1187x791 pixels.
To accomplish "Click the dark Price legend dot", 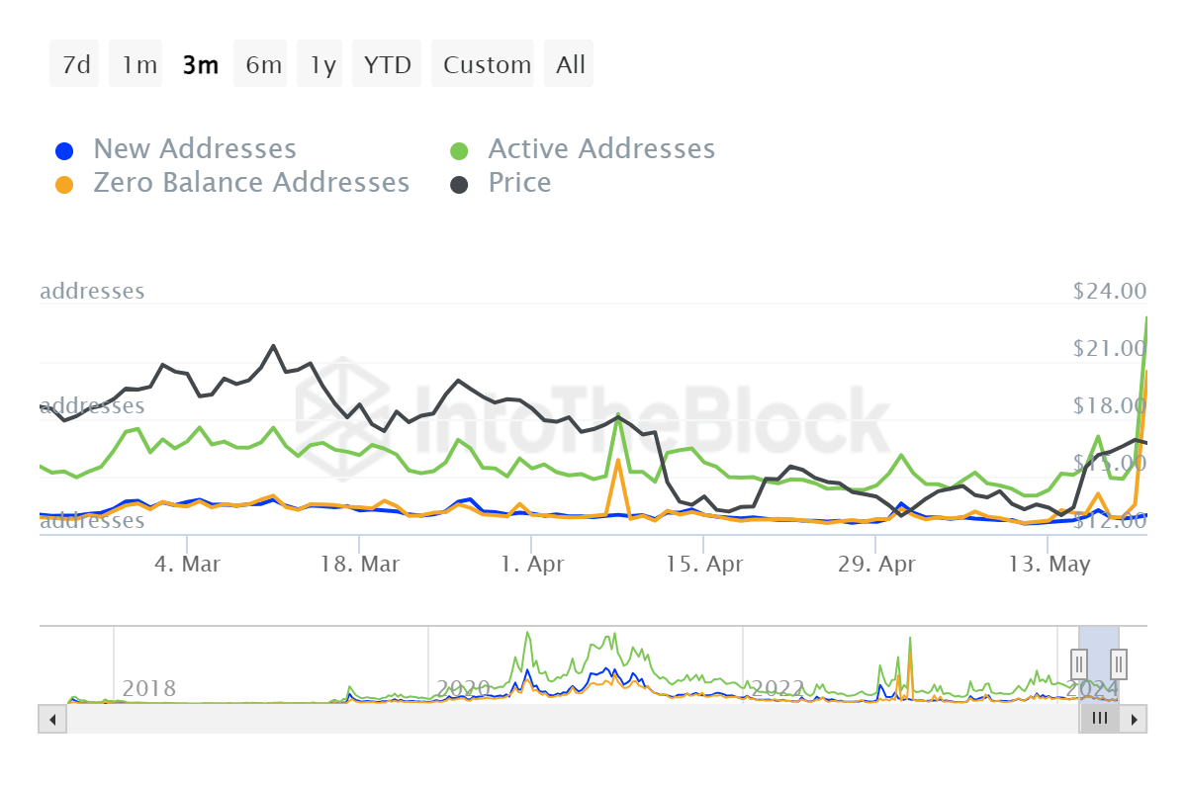I will (459, 182).
